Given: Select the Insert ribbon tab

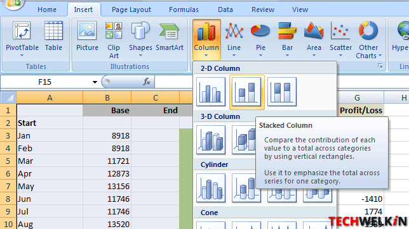Looking at the screenshot, I should coord(83,9).
